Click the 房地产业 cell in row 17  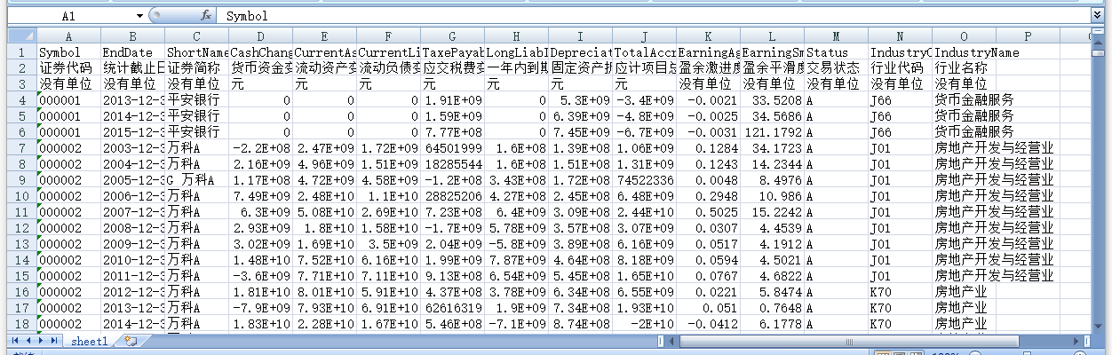964,308
